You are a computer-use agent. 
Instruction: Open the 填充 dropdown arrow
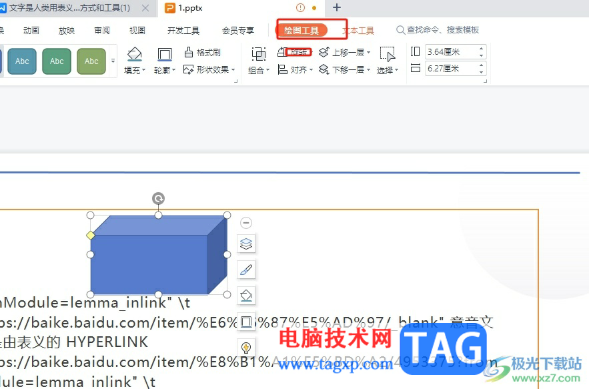[x=144, y=70]
